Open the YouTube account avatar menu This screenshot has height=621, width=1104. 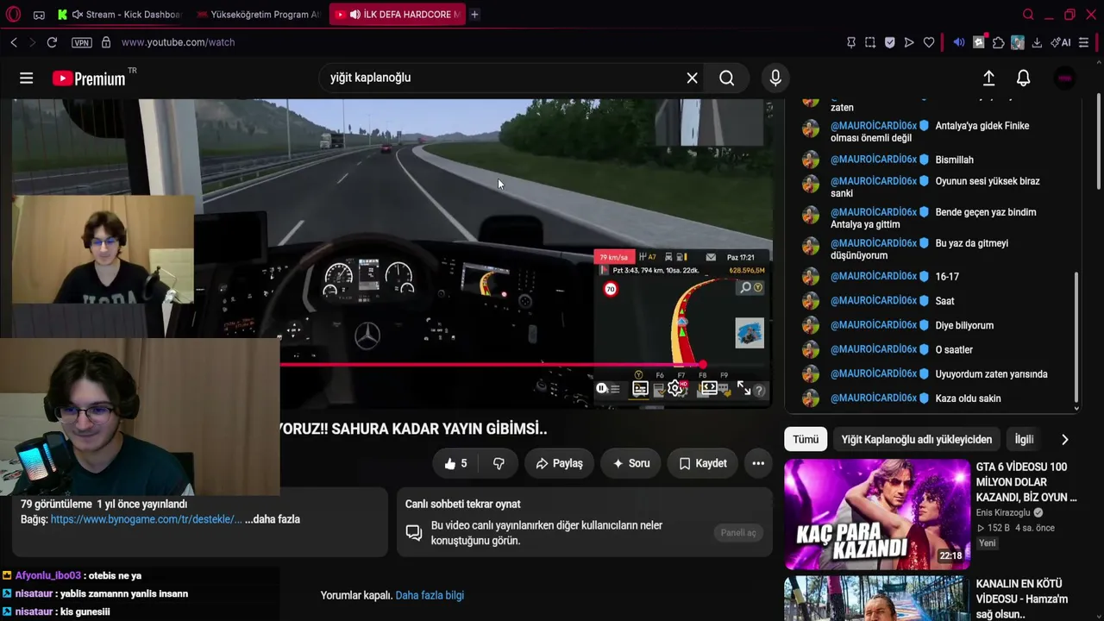(x=1065, y=78)
